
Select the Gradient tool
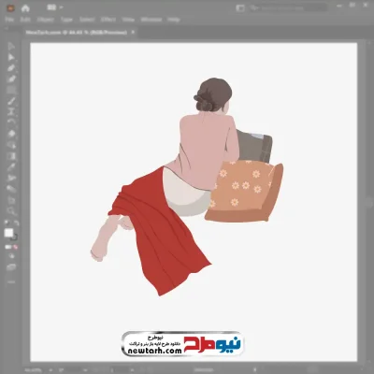coord(11,155)
